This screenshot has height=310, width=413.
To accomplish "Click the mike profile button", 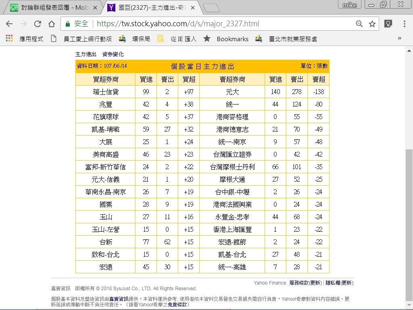I will 350,4.
